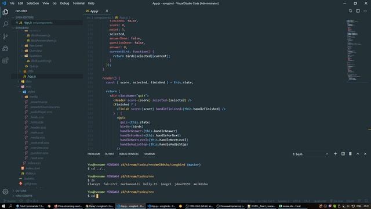Split the terminal panel
371x209 pixels.
pos(343,154)
